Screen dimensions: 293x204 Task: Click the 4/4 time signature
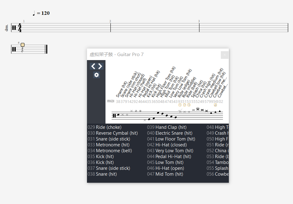(20, 28)
